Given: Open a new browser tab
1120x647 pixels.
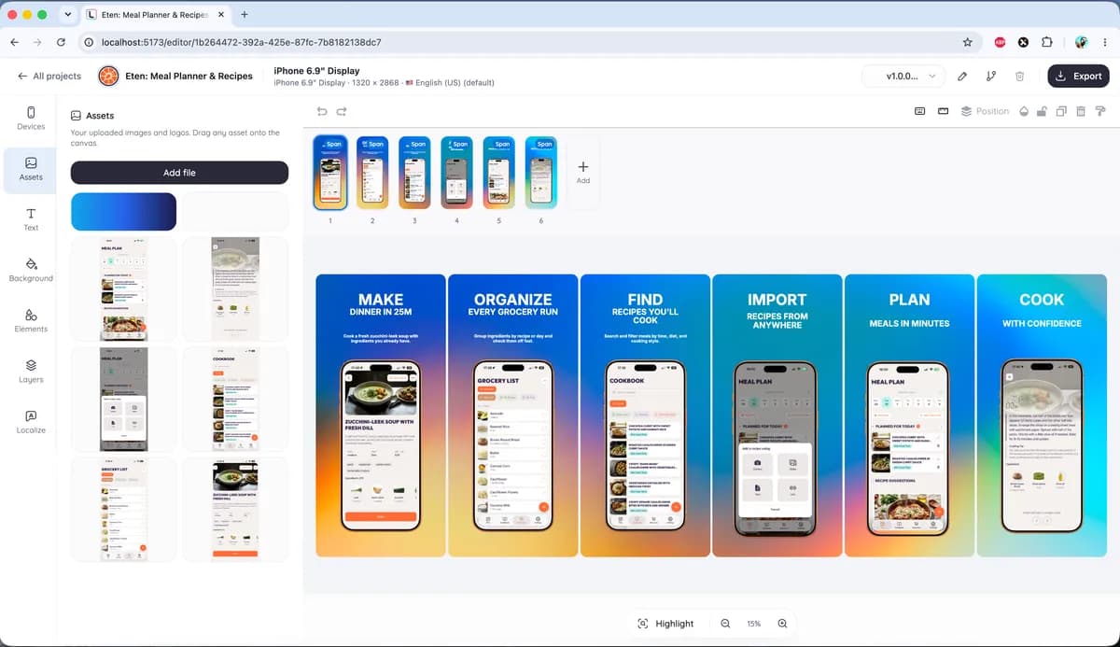Looking at the screenshot, I should (244, 15).
